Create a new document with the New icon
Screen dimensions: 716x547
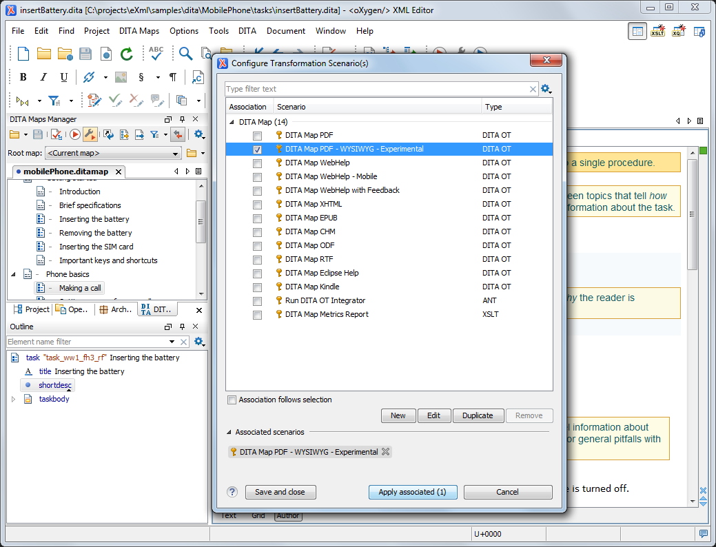pos(23,54)
